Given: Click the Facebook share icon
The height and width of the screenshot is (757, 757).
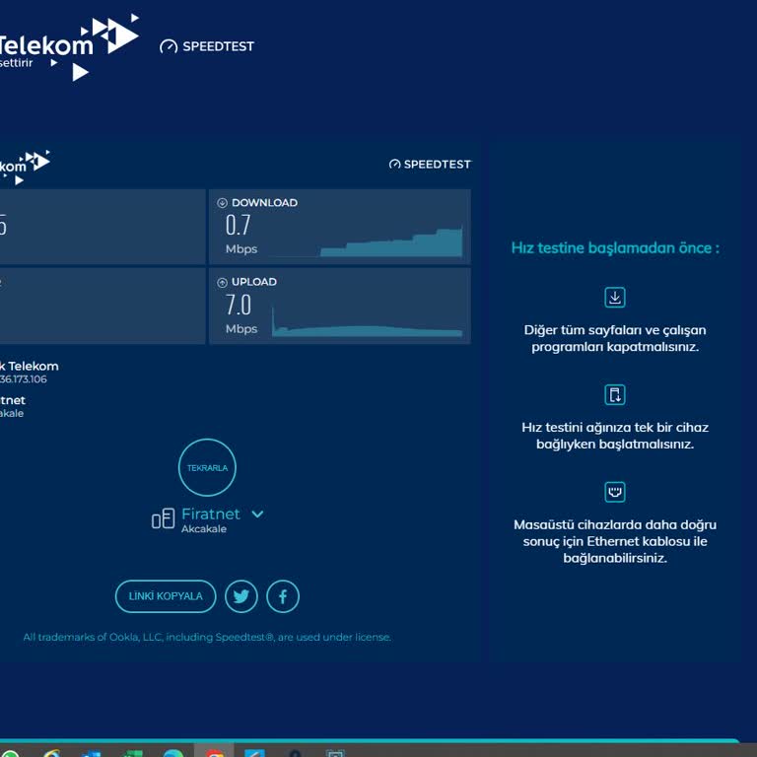Looking at the screenshot, I should 283,596.
